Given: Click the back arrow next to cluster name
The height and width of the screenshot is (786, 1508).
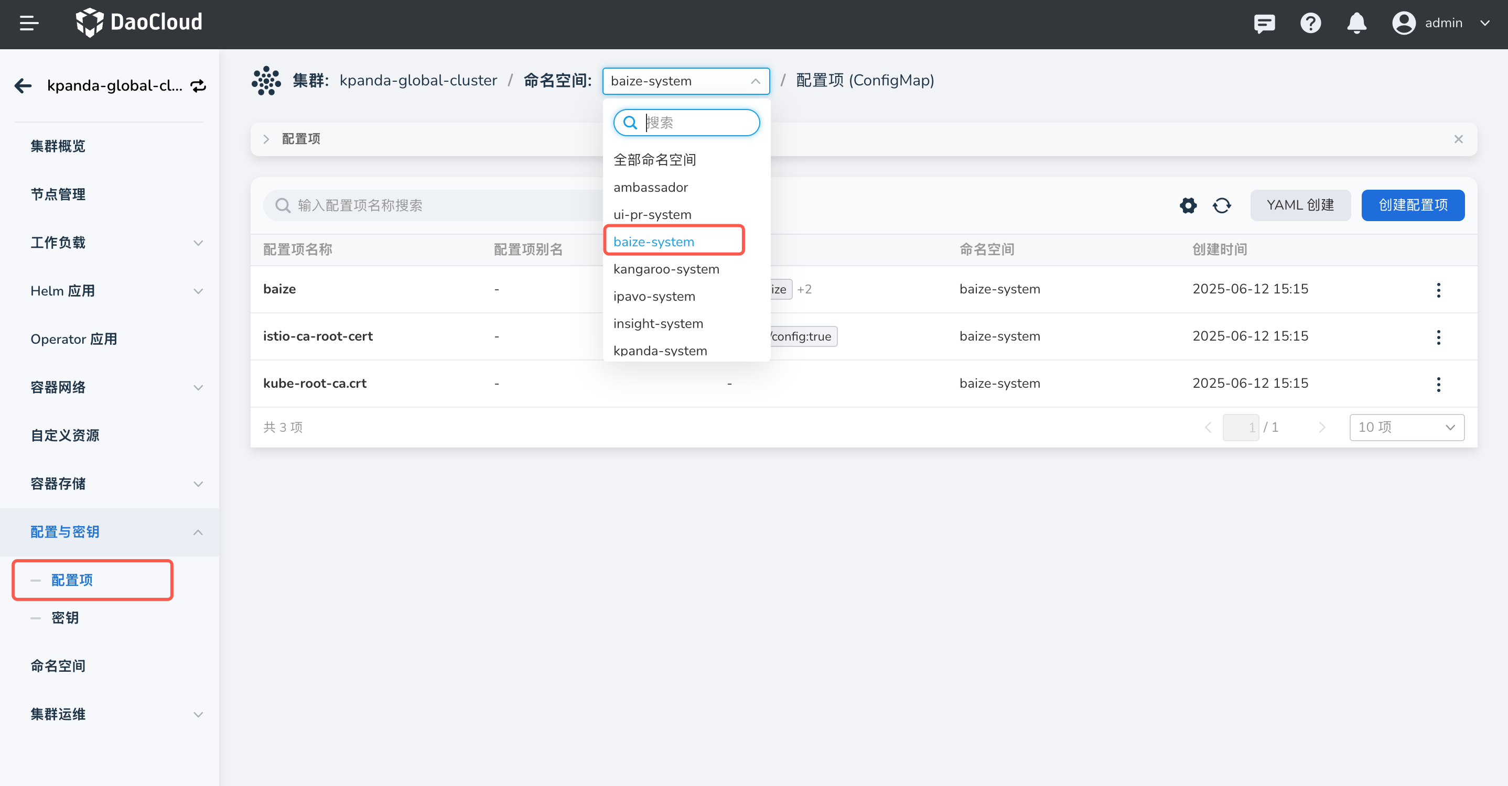Looking at the screenshot, I should [23, 86].
